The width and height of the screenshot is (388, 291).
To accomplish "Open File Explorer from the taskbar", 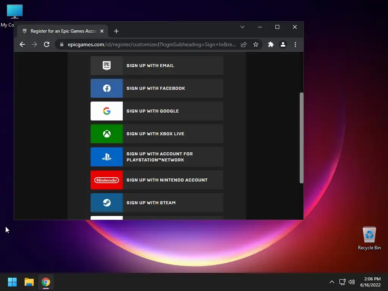I will point(29,282).
